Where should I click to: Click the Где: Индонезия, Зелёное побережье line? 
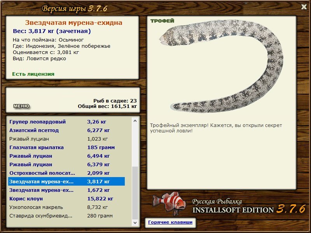point(61,46)
